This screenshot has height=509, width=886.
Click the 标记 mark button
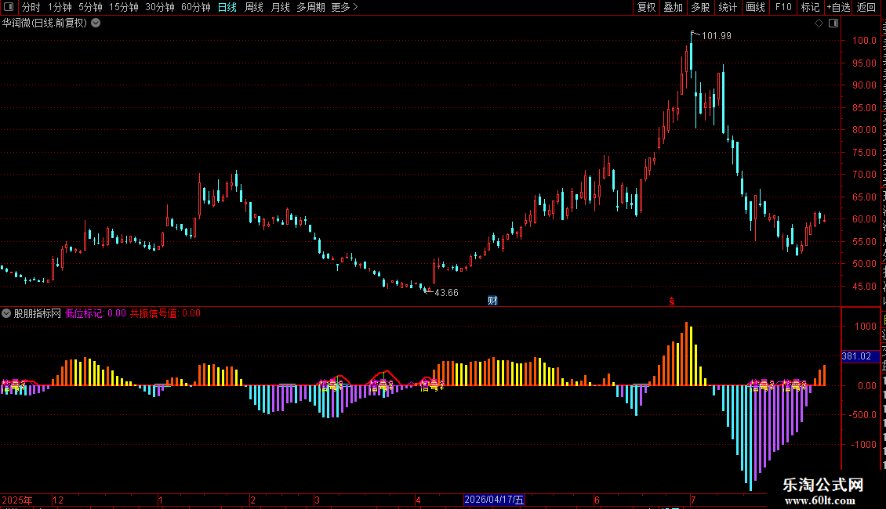810,7
